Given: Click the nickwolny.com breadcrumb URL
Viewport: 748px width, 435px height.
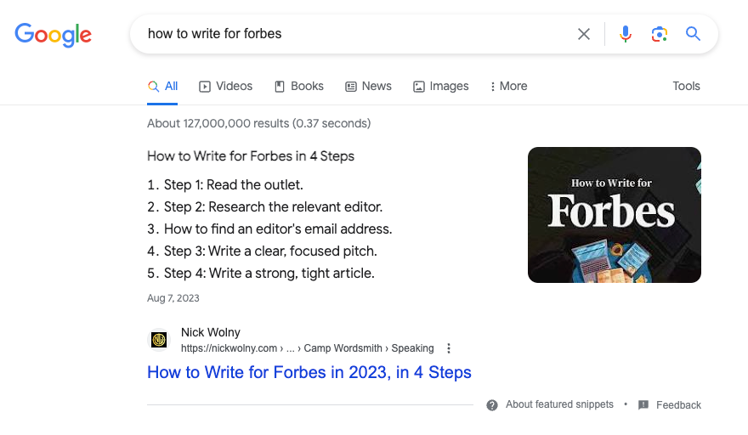Looking at the screenshot, I should coord(307,348).
